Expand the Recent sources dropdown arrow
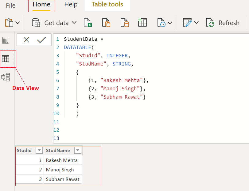This screenshot has width=249, height=191. pyautogui.click(x=170, y=23)
